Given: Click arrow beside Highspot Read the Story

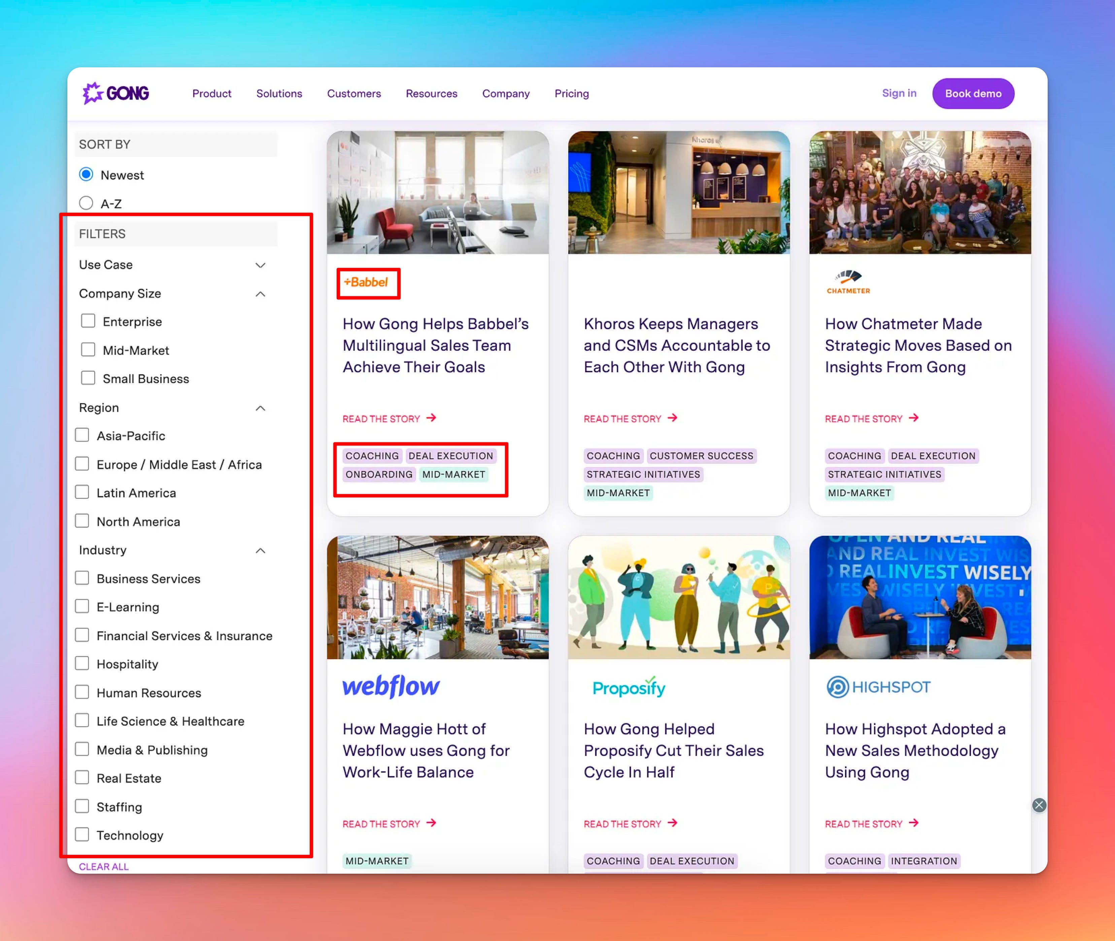Looking at the screenshot, I should (x=913, y=823).
